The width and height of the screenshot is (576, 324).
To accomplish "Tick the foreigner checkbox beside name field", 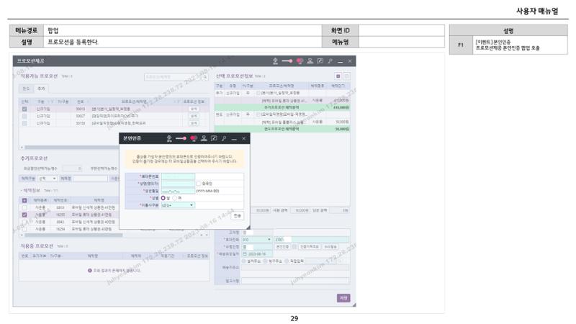I will (199, 184).
